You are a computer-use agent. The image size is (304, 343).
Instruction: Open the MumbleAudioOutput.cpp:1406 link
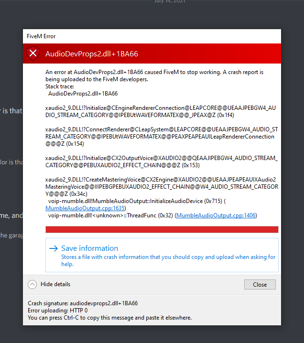(x=216, y=215)
